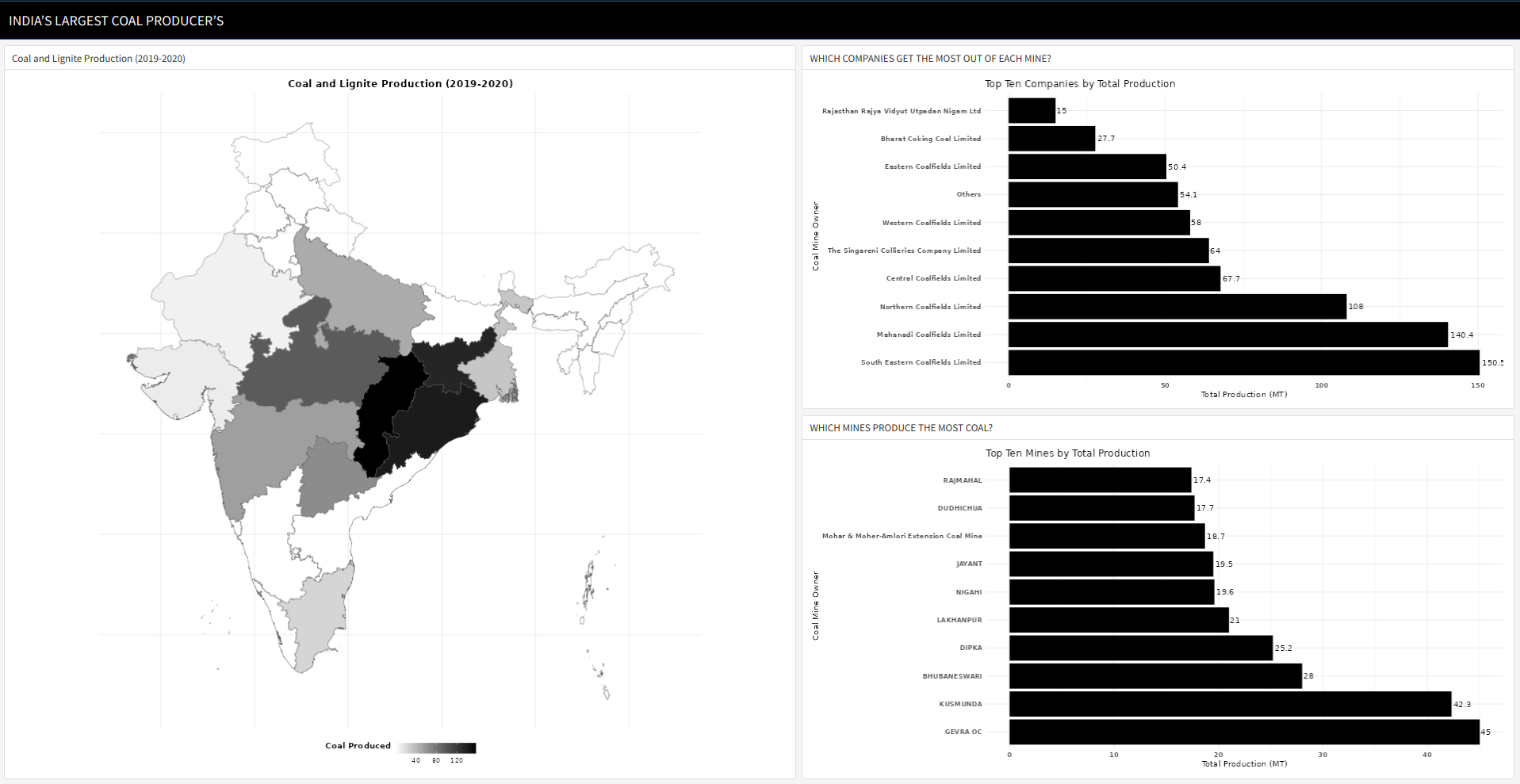Image resolution: width=1520 pixels, height=784 pixels.
Task: Click the 140.4 value label
Action: [x=1461, y=335]
